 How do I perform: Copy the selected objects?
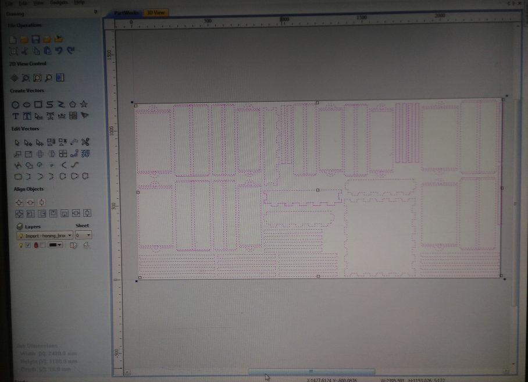tap(36, 51)
